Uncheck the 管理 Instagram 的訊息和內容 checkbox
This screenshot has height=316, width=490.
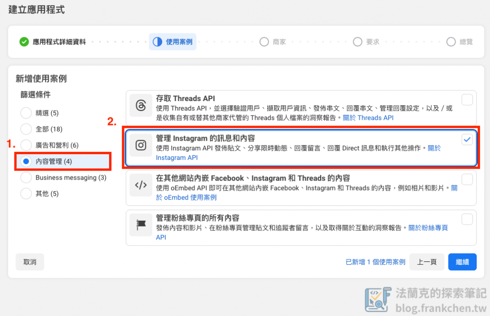coord(467,140)
